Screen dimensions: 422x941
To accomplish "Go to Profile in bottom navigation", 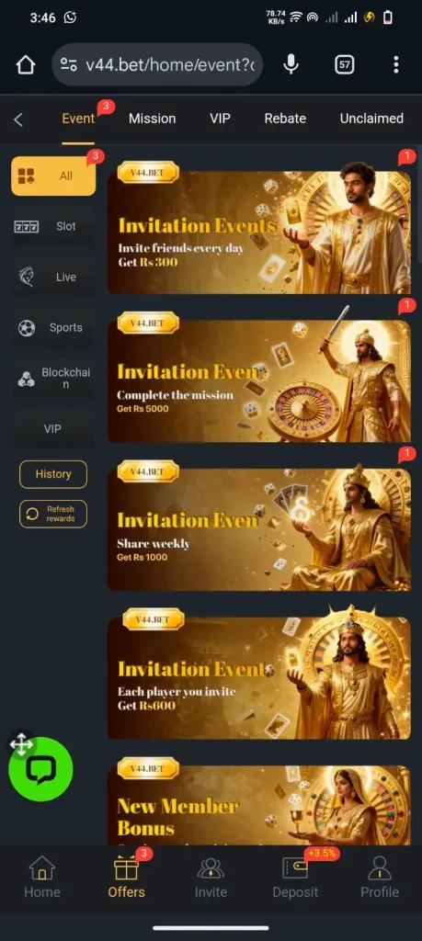I will point(380,877).
